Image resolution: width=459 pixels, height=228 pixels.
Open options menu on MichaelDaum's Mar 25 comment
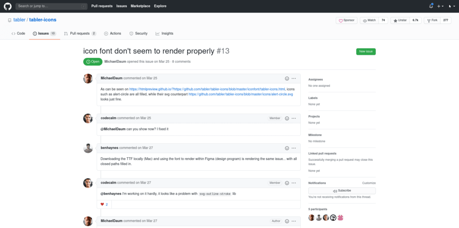294,78
